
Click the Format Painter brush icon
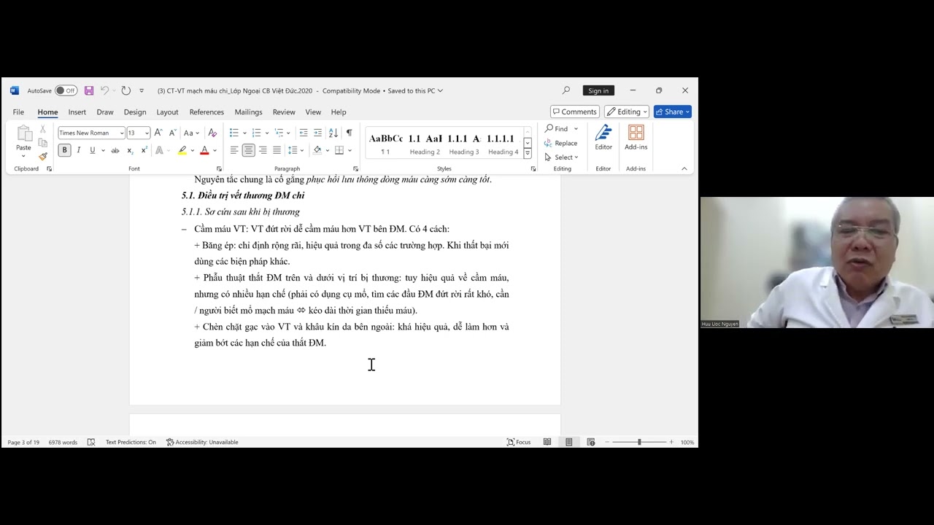point(43,156)
